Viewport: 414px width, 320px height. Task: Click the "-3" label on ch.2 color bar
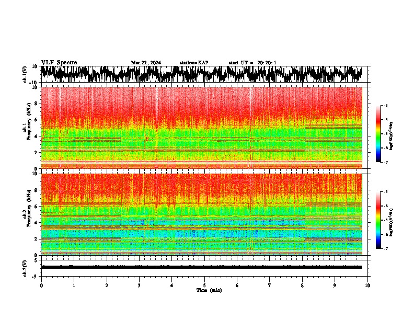(386, 192)
